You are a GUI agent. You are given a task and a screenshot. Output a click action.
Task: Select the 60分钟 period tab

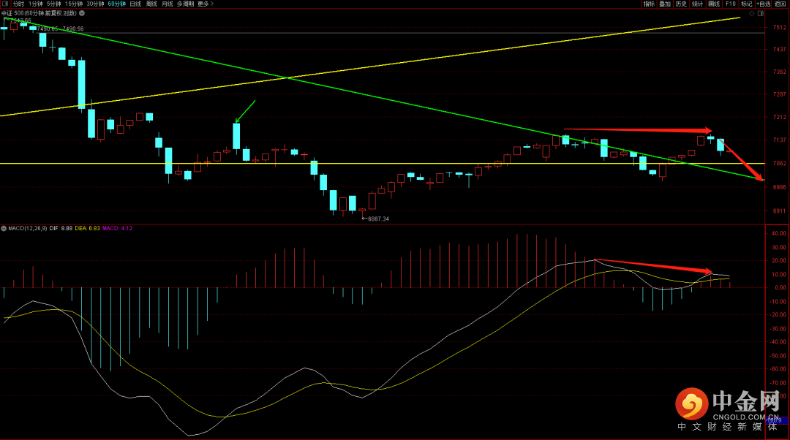(117, 4)
